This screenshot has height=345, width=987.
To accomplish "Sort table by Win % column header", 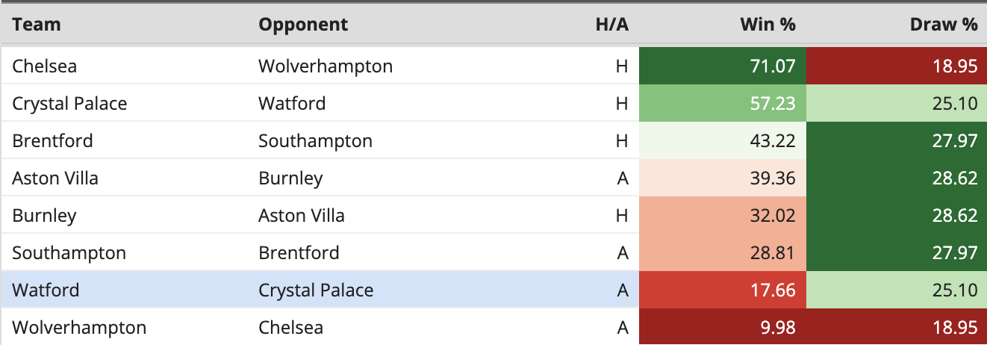I will click(x=768, y=24).
